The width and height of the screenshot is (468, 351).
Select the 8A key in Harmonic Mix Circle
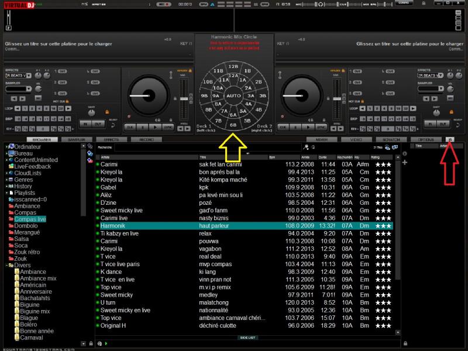pyautogui.click(x=218, y=105)
